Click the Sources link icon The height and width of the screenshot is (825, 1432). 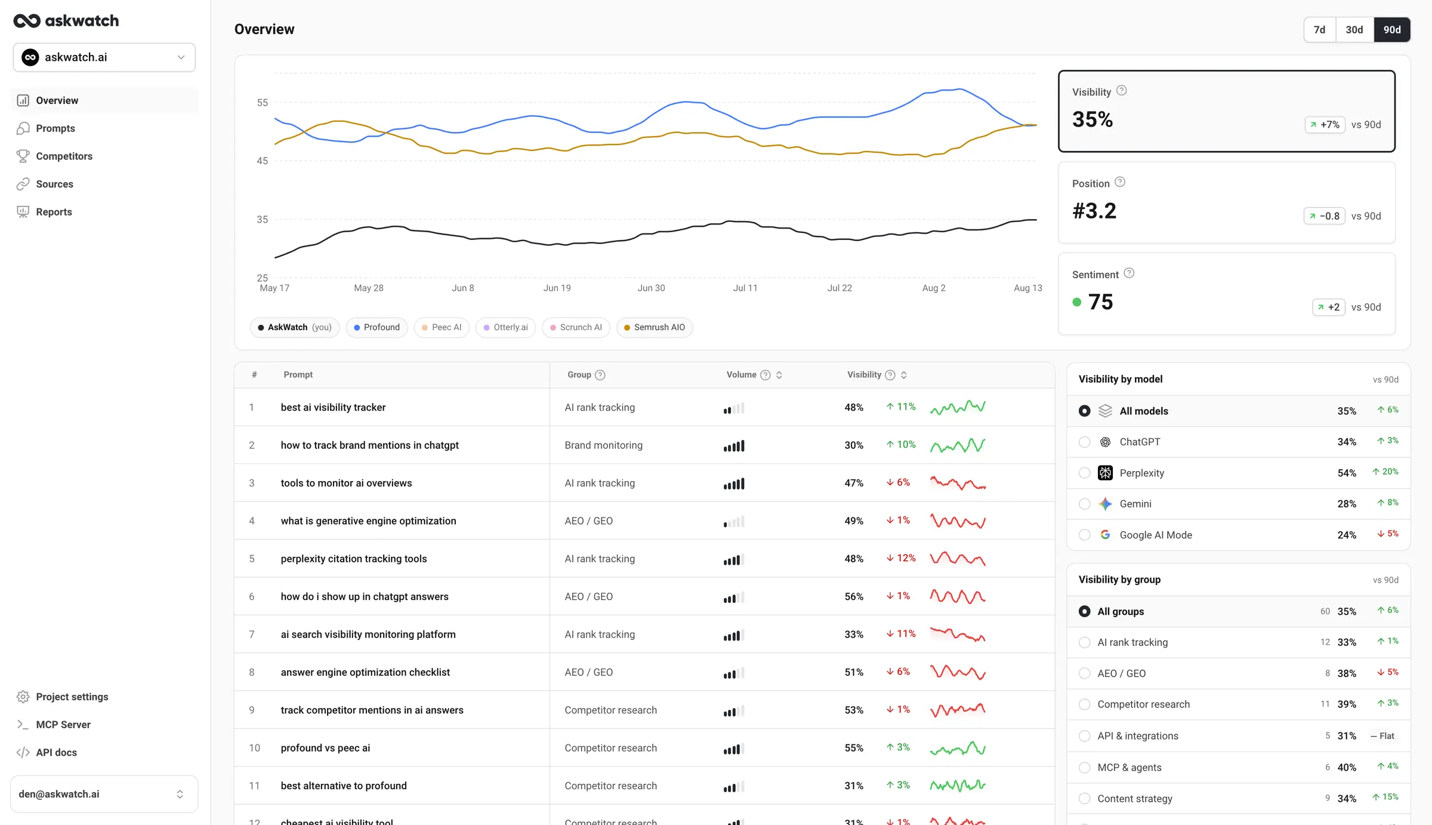click(x=23, y=184)
